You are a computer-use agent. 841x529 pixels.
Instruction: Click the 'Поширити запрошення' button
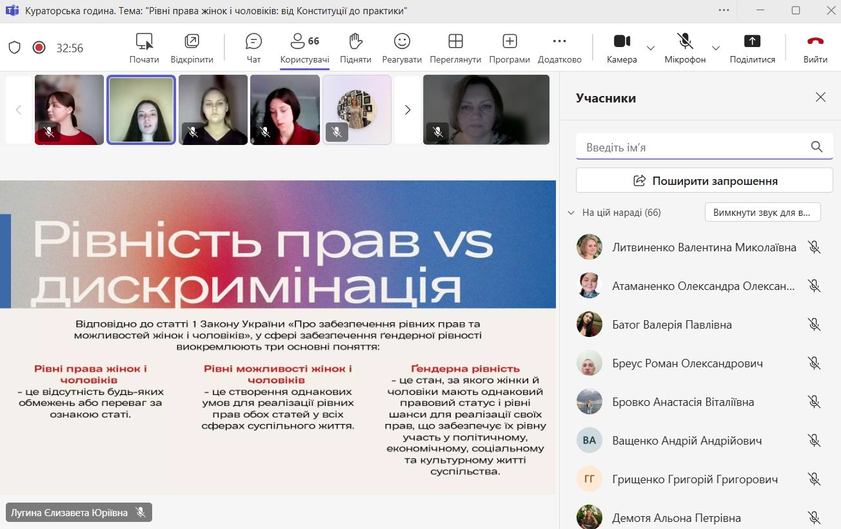tap(704, 181)
